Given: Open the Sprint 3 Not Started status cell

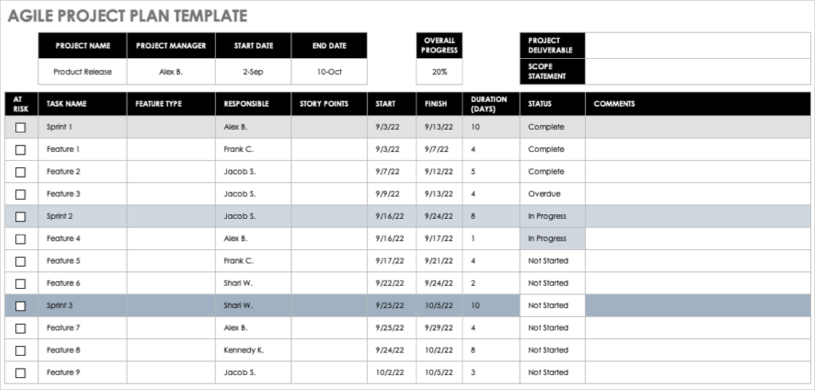Looking at the screenshot, I should [552, 306].
